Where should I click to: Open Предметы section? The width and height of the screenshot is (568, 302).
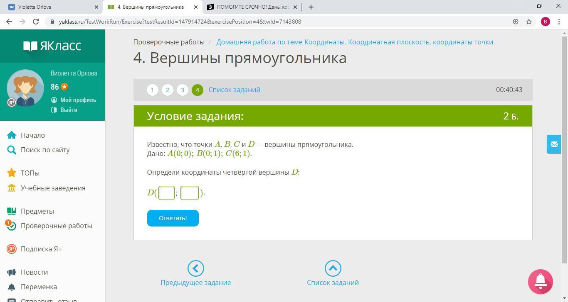[37, 211]
